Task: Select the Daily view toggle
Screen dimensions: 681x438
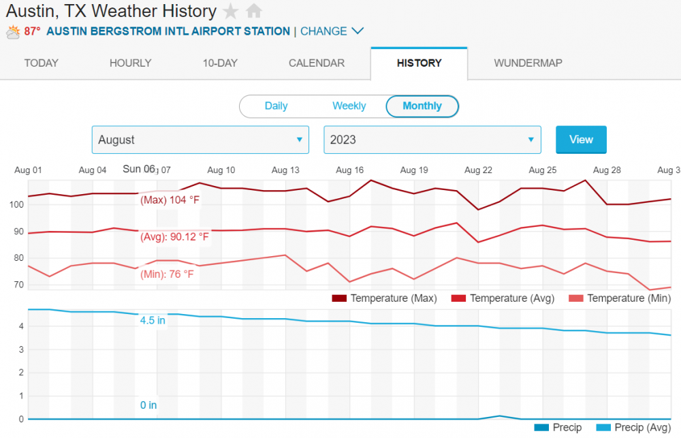Action: coord(276,106)
